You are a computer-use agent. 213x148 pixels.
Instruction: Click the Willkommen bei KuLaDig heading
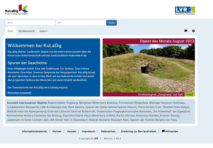(x=35, y=45)
